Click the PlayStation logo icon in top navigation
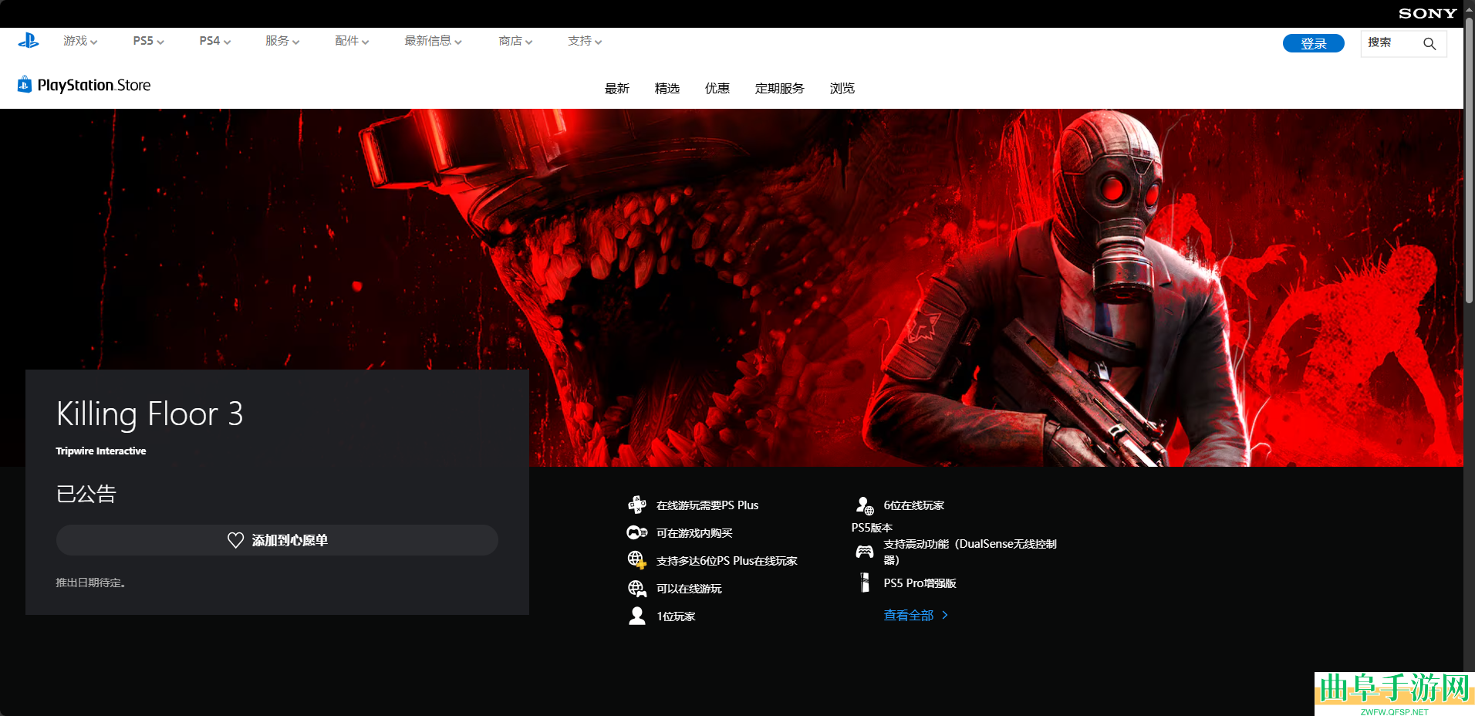This screenshot has width=1475, height=716. tap(29, 41)
